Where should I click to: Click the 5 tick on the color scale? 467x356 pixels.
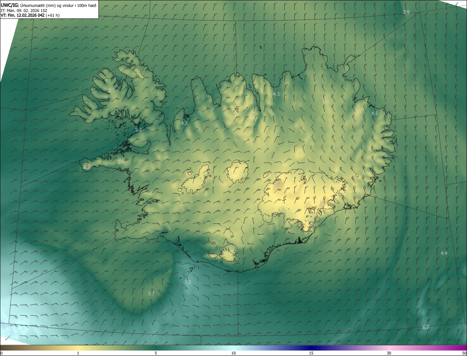click(x=156, y=353)
